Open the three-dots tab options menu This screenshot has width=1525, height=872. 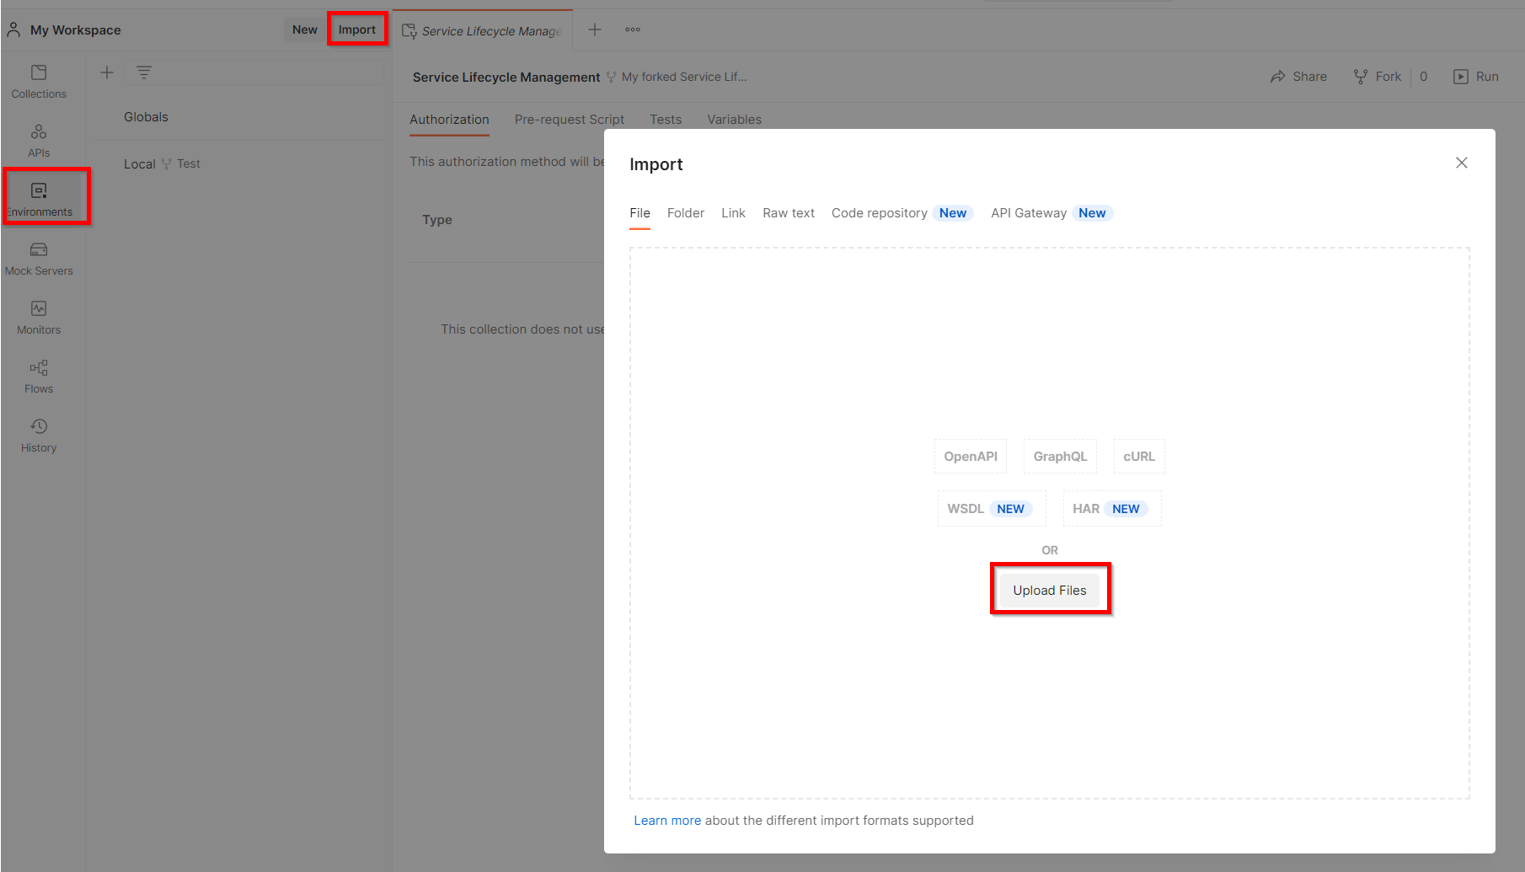(633, 29)
